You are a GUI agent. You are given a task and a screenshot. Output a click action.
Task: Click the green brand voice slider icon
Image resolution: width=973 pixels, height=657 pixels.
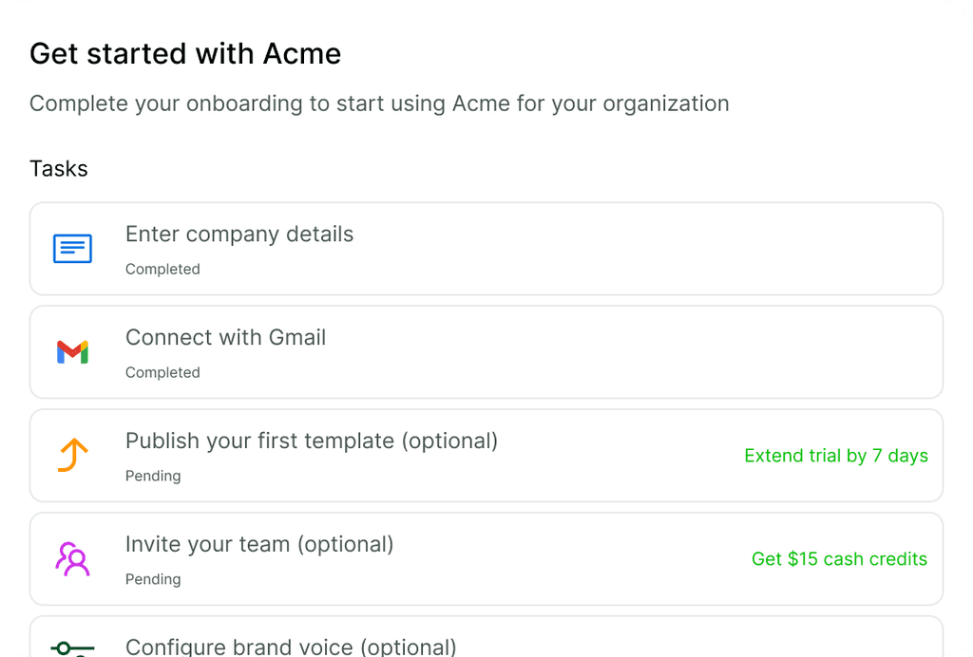click(72, 648)
